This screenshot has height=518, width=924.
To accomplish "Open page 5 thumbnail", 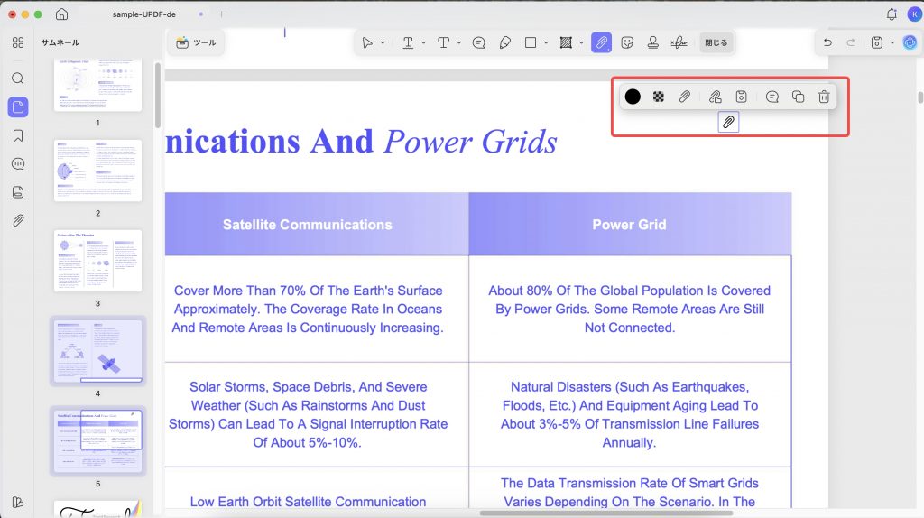I will point(97,440).
